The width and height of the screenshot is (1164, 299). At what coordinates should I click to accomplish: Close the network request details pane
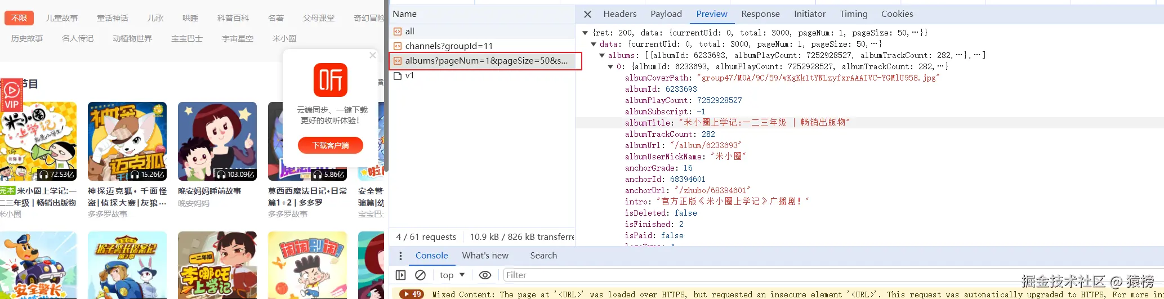(x=587, y=14)
